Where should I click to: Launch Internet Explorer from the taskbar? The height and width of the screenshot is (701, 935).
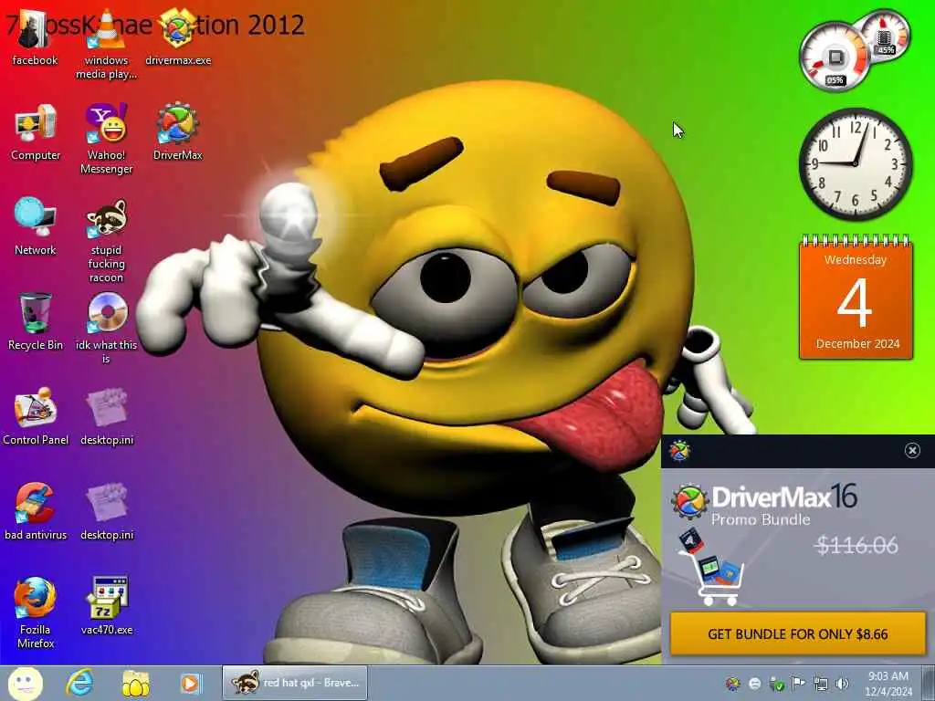coord(79,683)
